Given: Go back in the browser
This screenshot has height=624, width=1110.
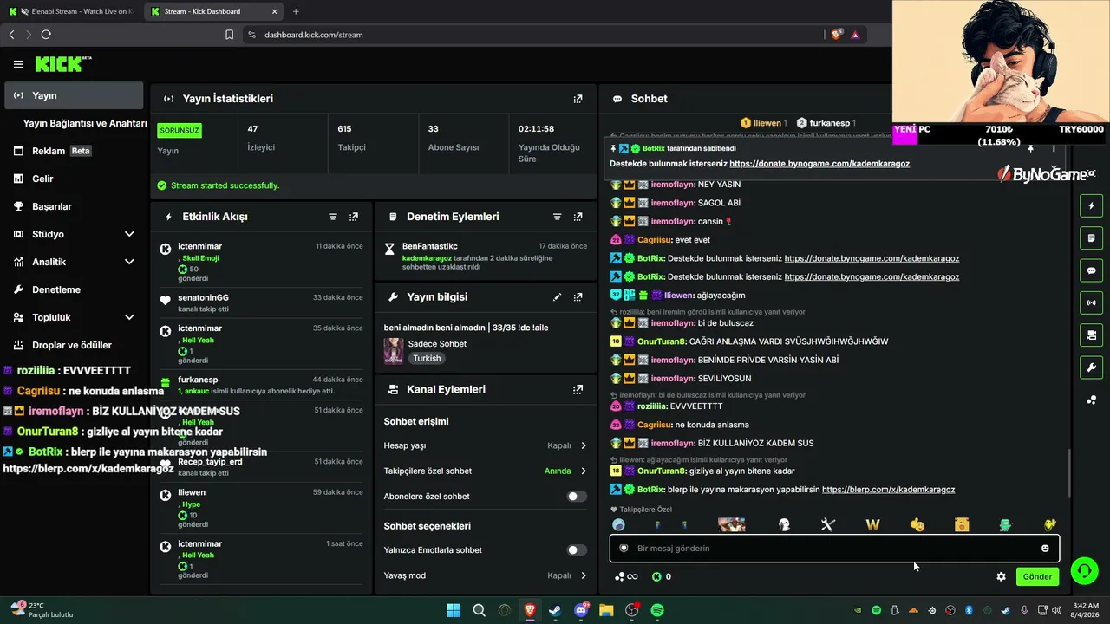Looking at the screenshot, I should pyautogui.click(x=11, y=35).
